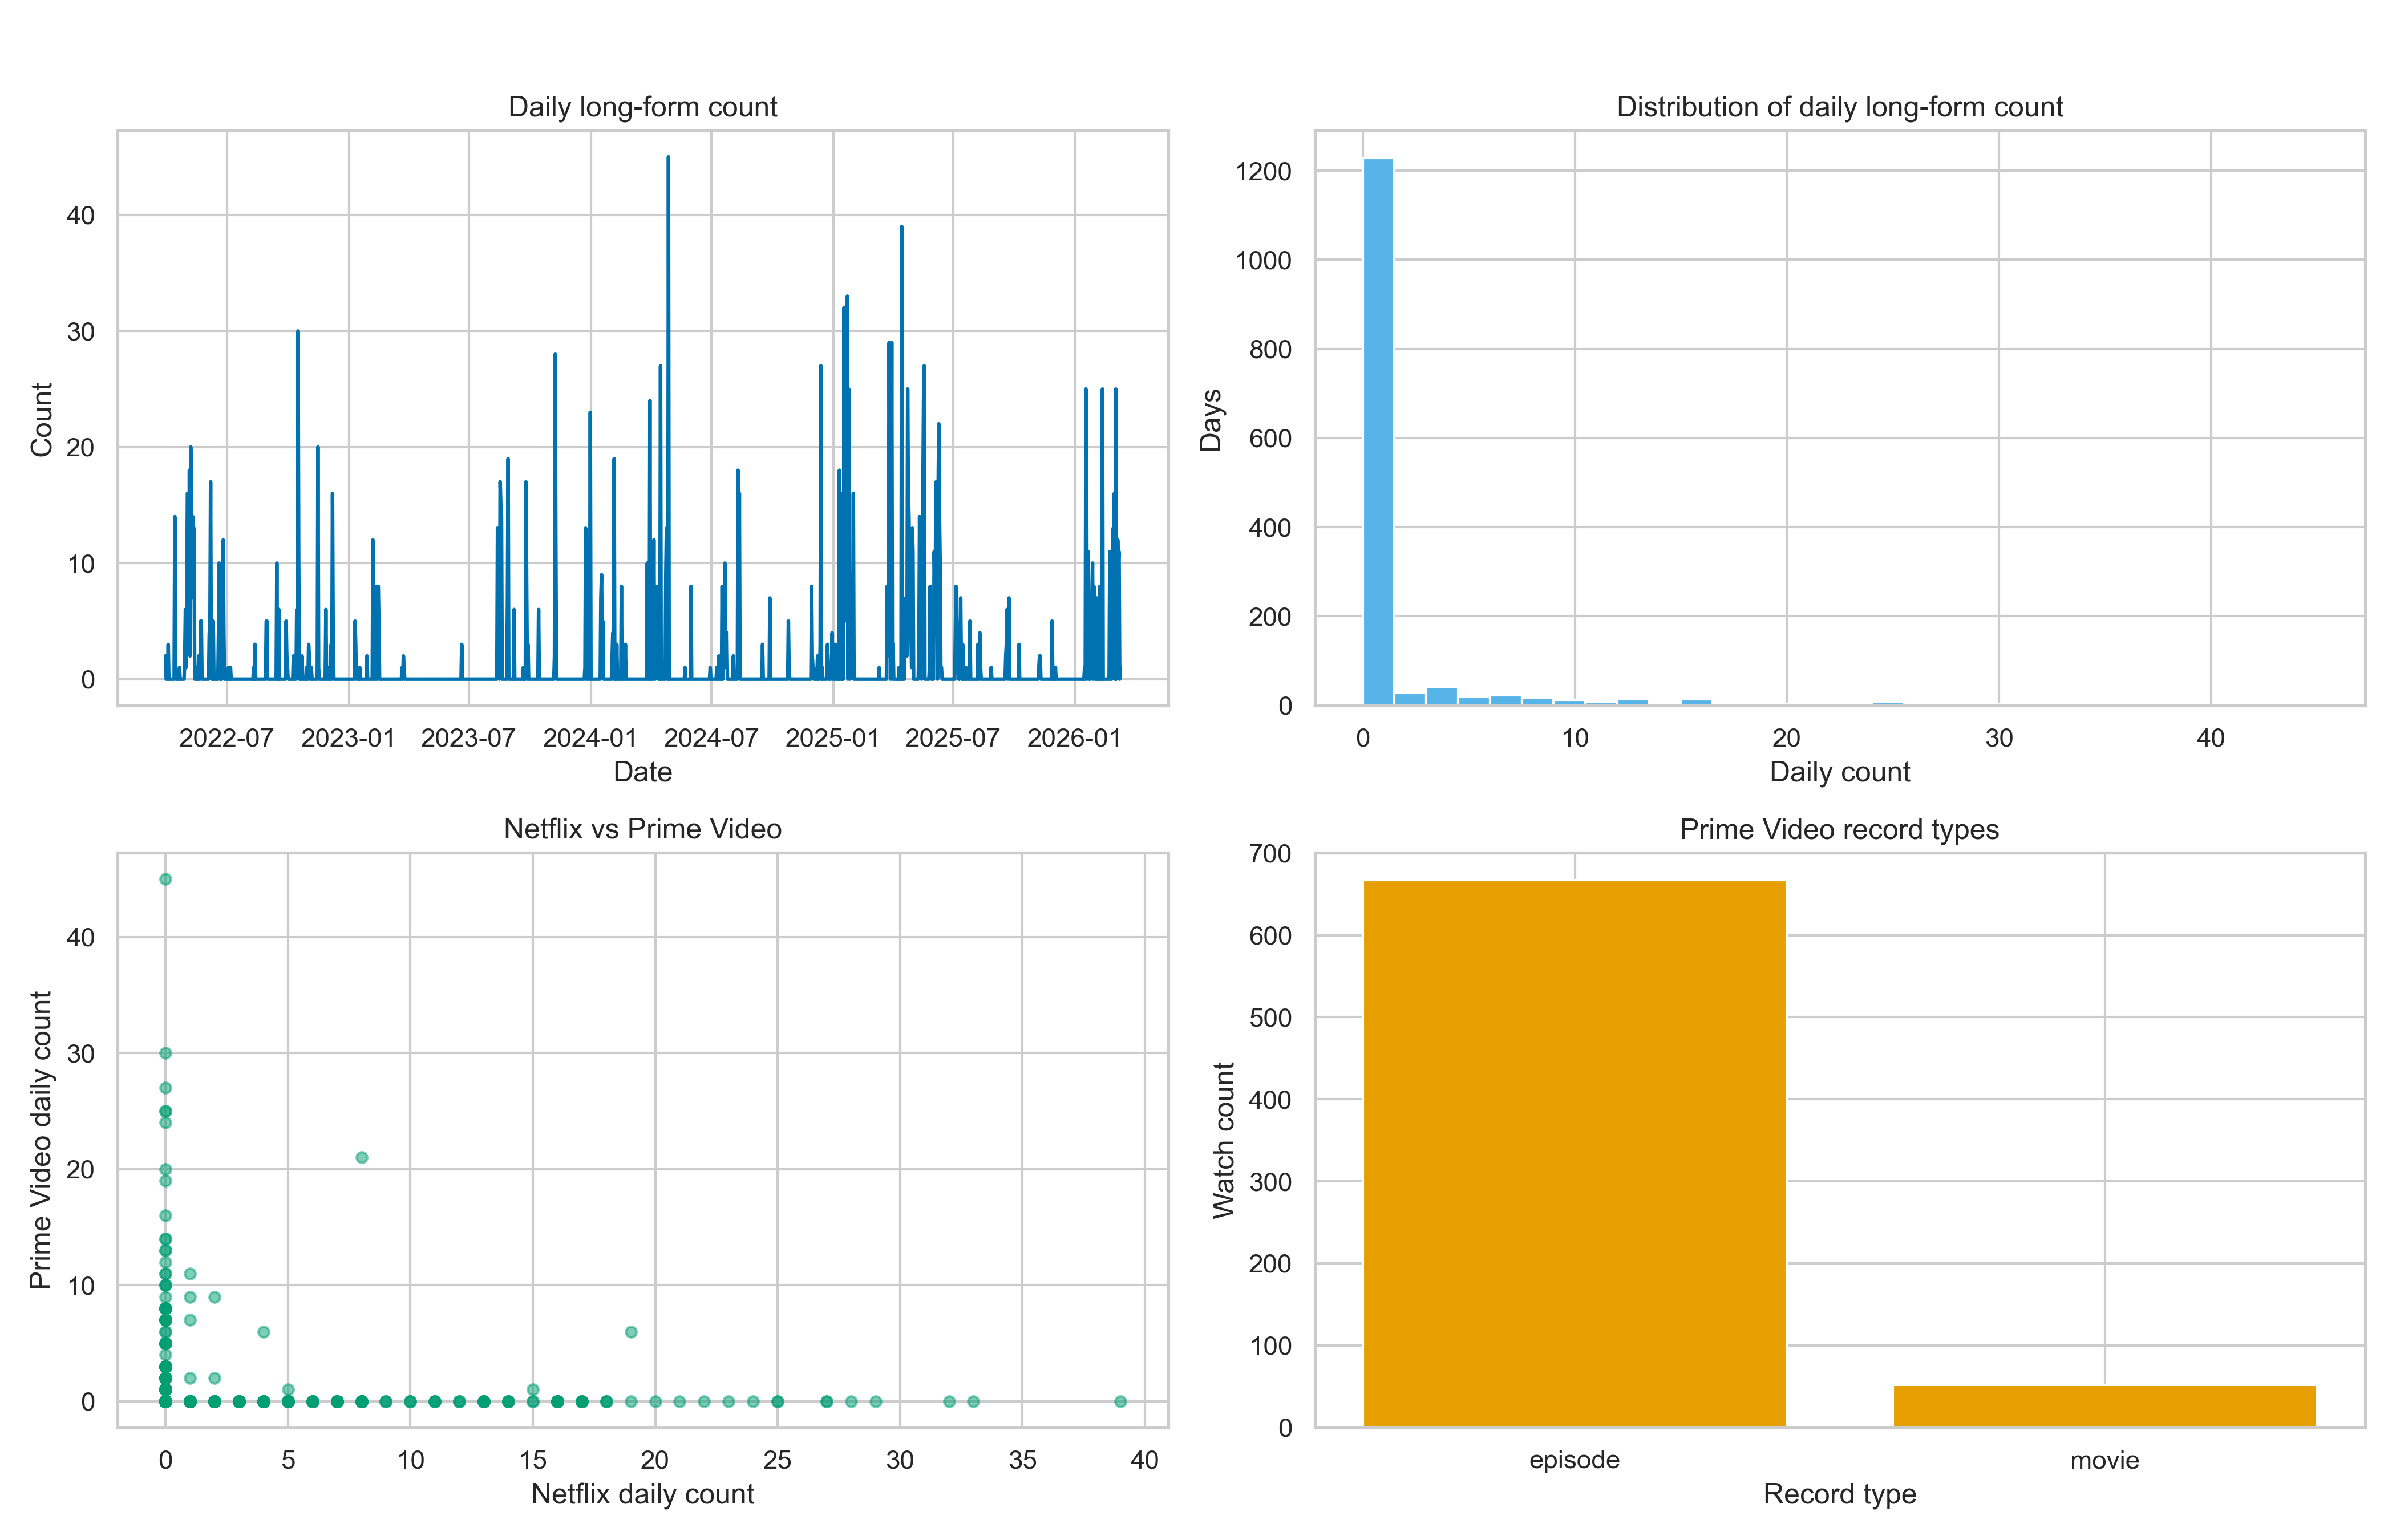Click the 'movie' x-axis label
The width and height of the screenshot is (2396, 1540).
pyautogui.click(x=2104, y=1460)
